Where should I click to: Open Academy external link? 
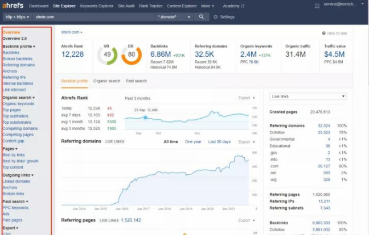coord(233,6)
